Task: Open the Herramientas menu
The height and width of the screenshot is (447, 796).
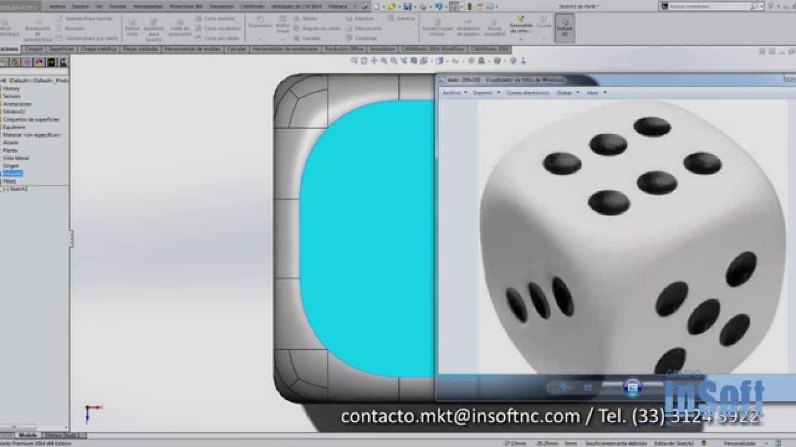Action: [x=148, y=6]
